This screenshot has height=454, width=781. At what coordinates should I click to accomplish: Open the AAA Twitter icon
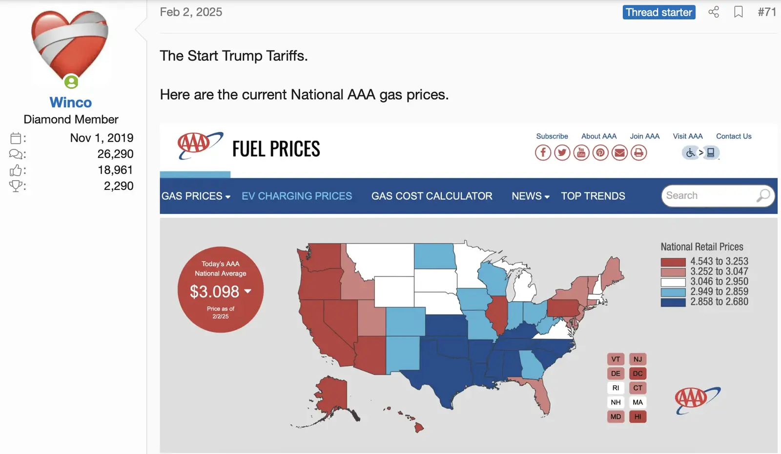tap(562, 153)
